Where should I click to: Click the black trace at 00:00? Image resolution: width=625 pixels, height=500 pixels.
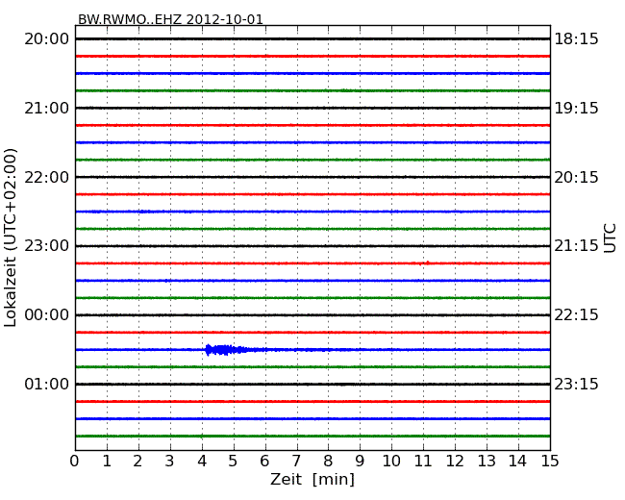tap(312, 315)
